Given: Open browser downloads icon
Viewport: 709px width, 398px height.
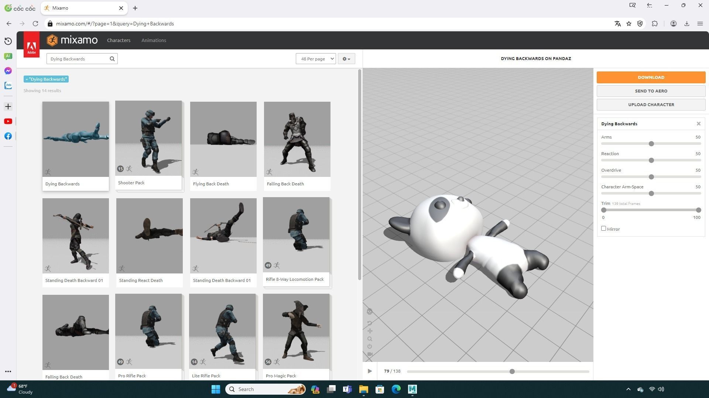Looking at the screenshot, I should pos(687,24).
